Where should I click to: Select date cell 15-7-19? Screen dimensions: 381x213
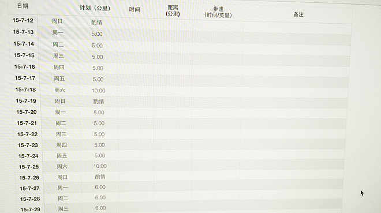pyautogui.click(x=26, y=101)
